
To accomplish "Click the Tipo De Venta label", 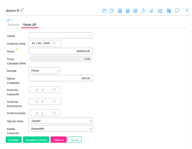I will pyautogui.click(x=15, y=121).
